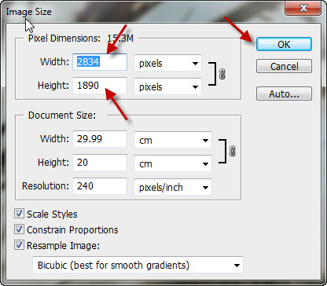The height and width of the screenshot is (286, 327).
Task: Open the Bicubic resampling method dropdown
Action: click(138, 265)
